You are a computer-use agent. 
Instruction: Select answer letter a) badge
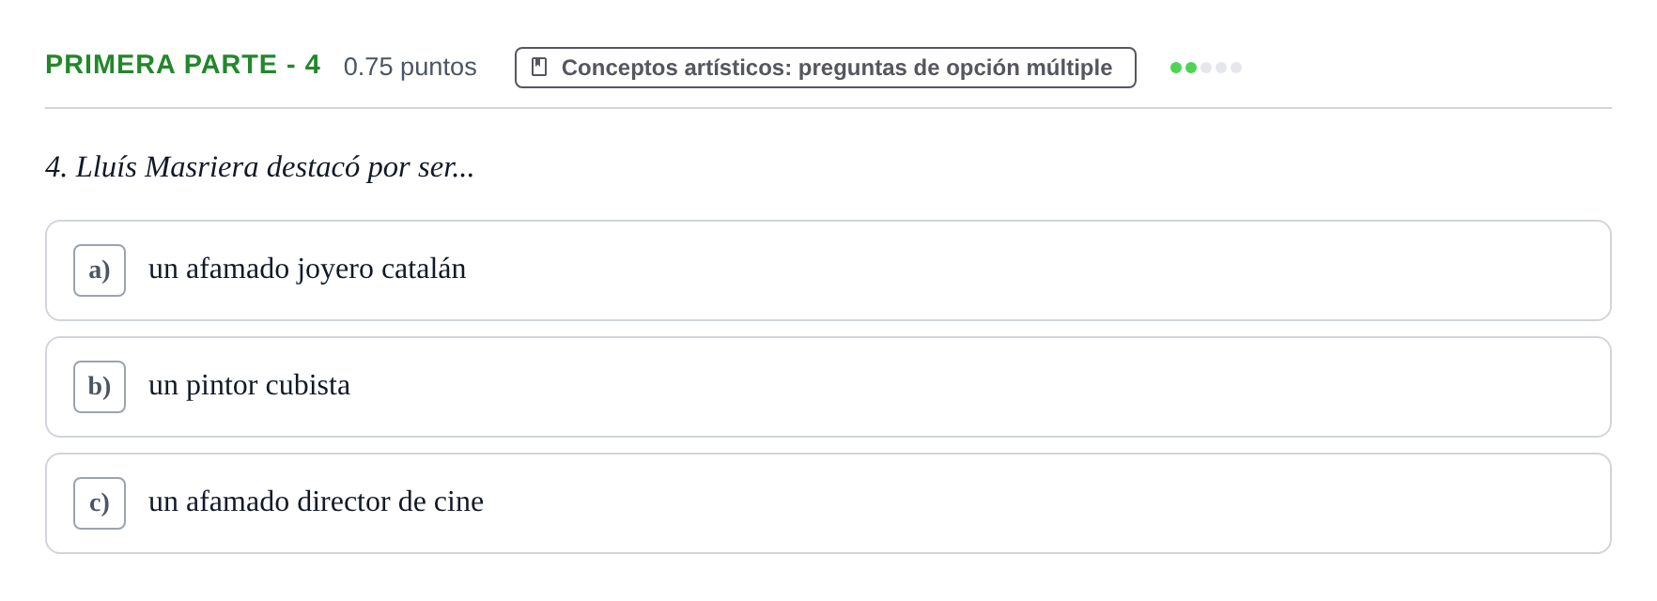pyautogui.click(x=100, y=270)
